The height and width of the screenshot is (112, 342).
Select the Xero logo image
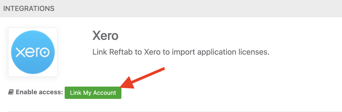point(33,52)
